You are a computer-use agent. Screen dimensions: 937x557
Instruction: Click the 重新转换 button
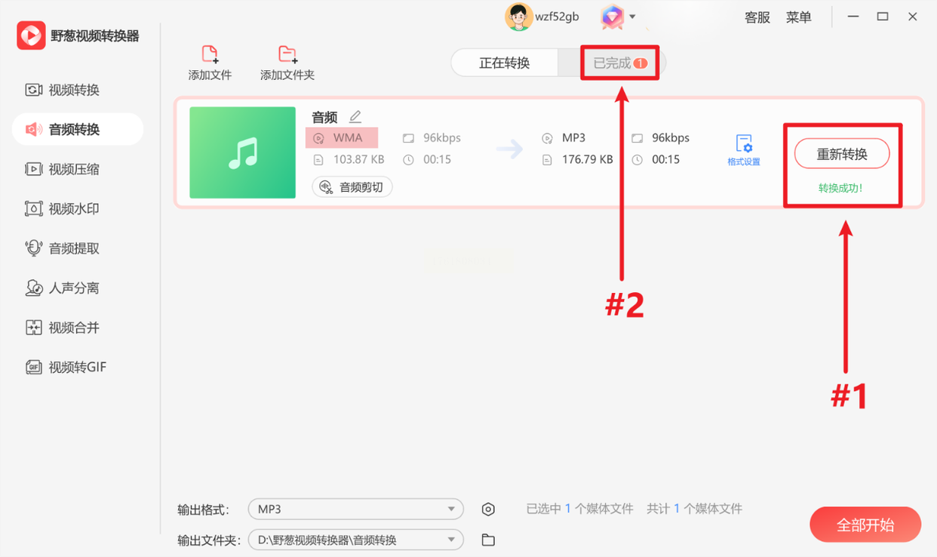[x=842, y=154]
